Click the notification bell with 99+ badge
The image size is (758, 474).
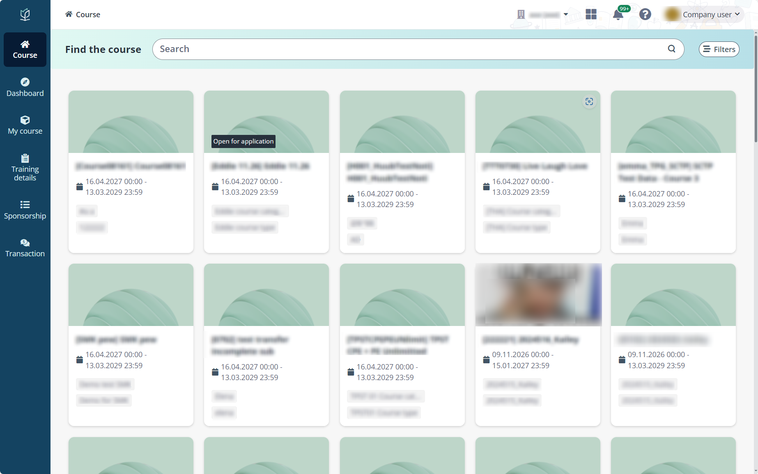tap(618, 14)
